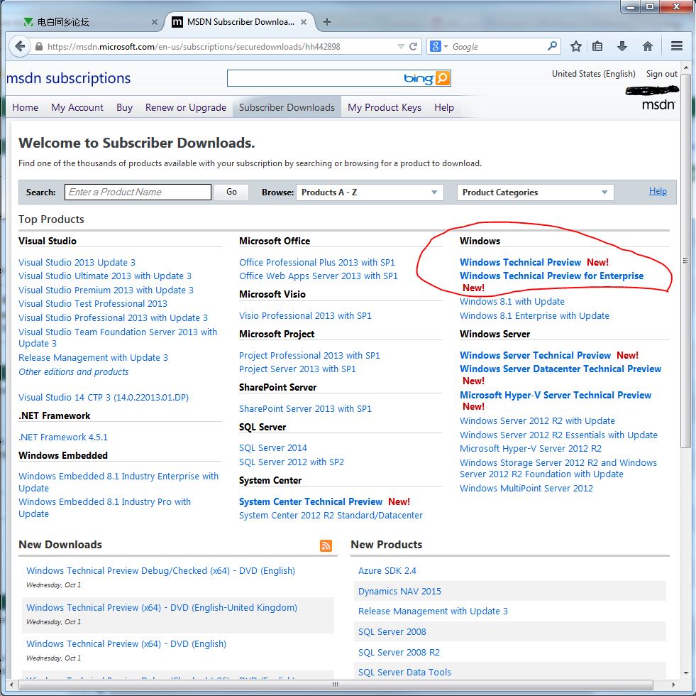Open the bookmarks list icon

coord(597,47)
